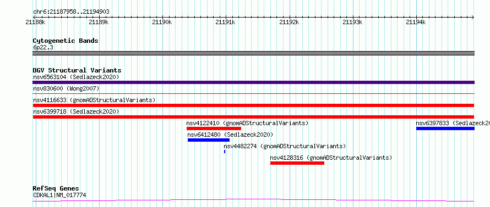Select the nsv6412480 (Sedlazeck2020) label
Image resolution: width=490 pixels, height=207 pixels.
(x=230, y=135)
